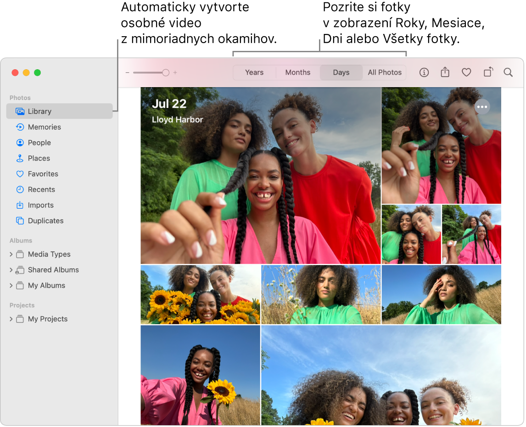Open the Share menu icon
The image size is (526, 427).
coord(445,72)
